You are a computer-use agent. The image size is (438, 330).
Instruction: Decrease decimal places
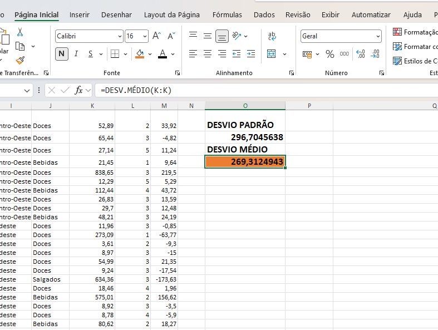[375, 53]
